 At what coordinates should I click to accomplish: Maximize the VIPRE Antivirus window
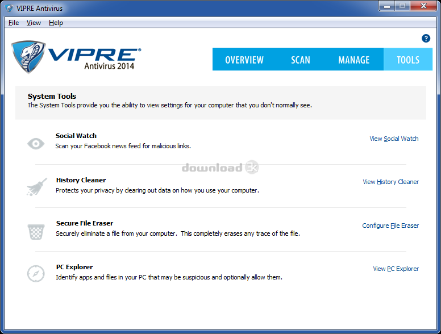coord(402,6)
